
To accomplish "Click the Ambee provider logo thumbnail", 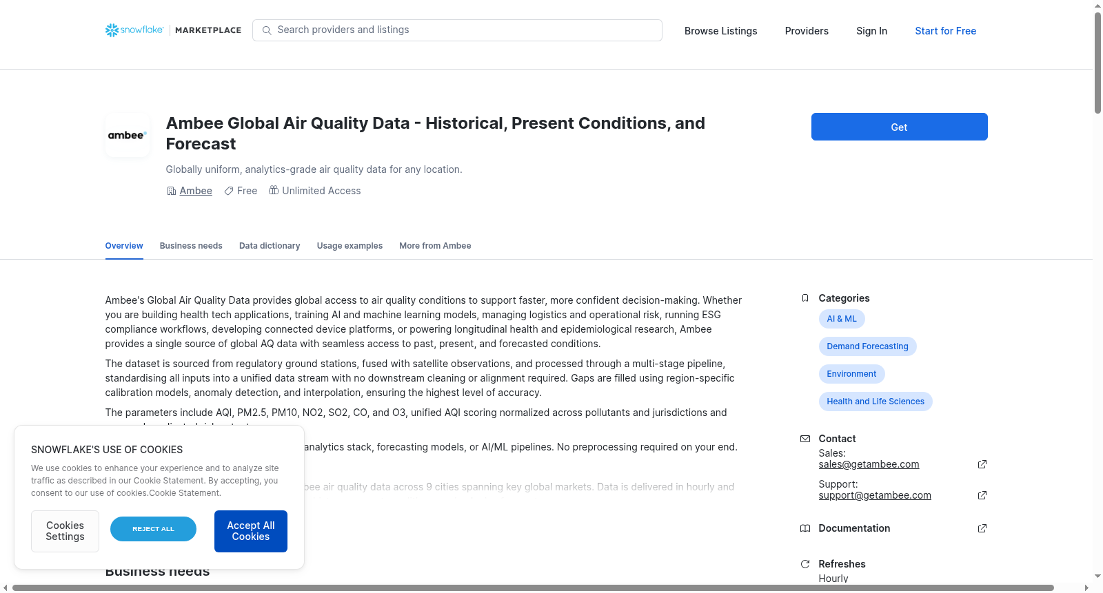I will [x=128, y=135].
